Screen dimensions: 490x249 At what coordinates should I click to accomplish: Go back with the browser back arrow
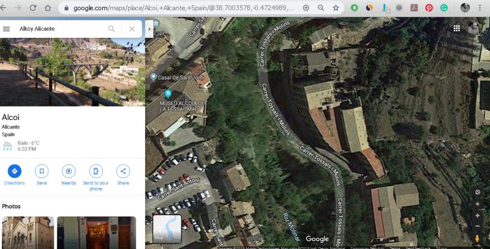coord(3,8)
